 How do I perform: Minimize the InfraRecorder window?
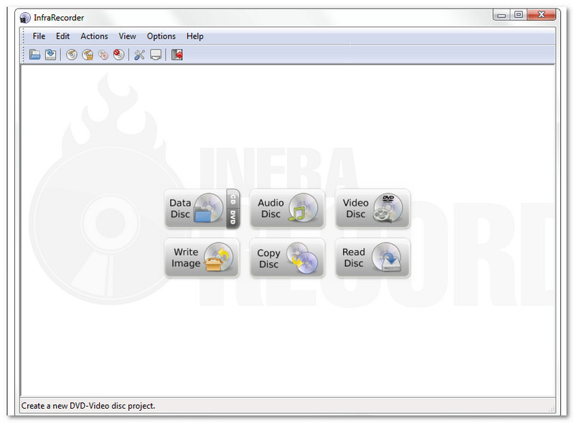[502, 15]
